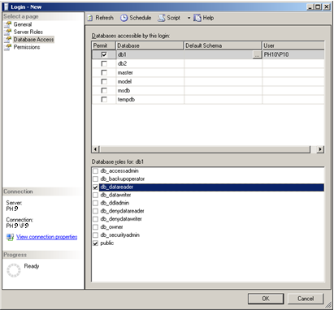The height and width of the screenshot is (310, 334).
Task: Click the Database column header
Action: (x=150, y=45)
